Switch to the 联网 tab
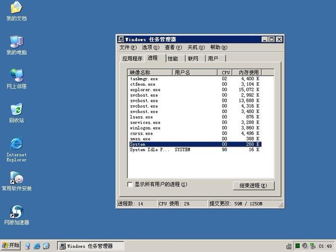 (195, 58)
